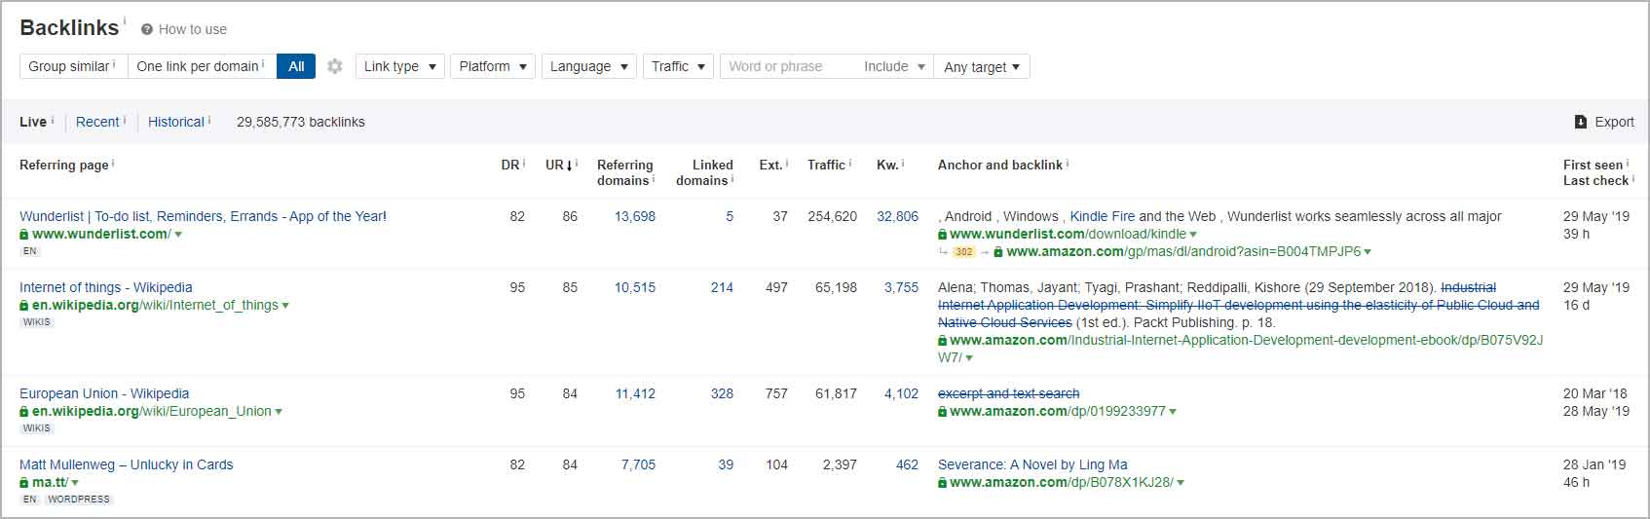Click the 302 redirect badge

tap(963, 252)
